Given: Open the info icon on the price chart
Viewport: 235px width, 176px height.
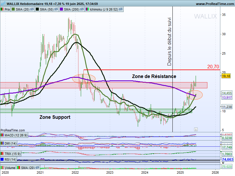Looking at the screenshot, I should pyautogui.click(x=196, y=129).
